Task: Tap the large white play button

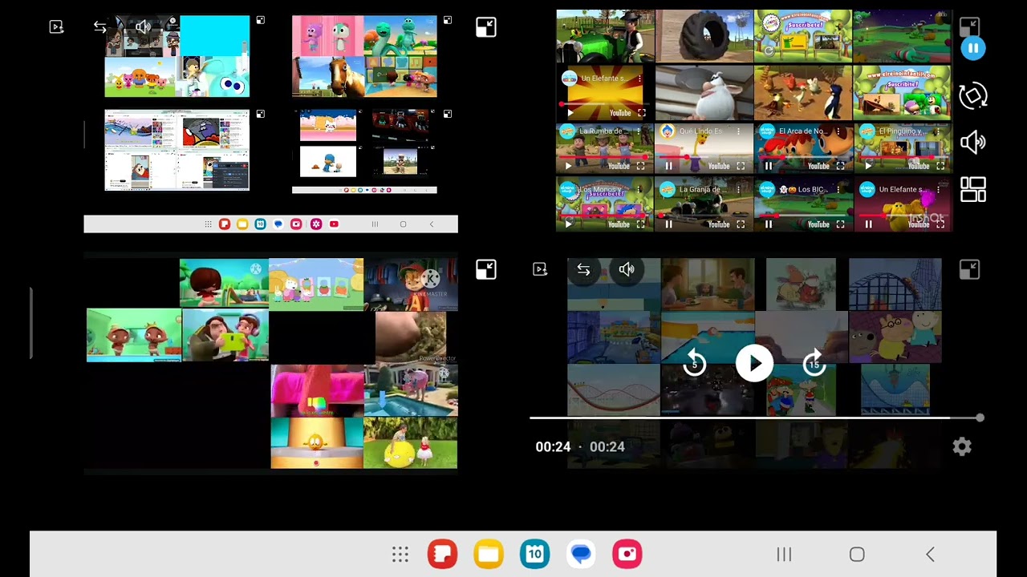Action: tap(754, 364)
